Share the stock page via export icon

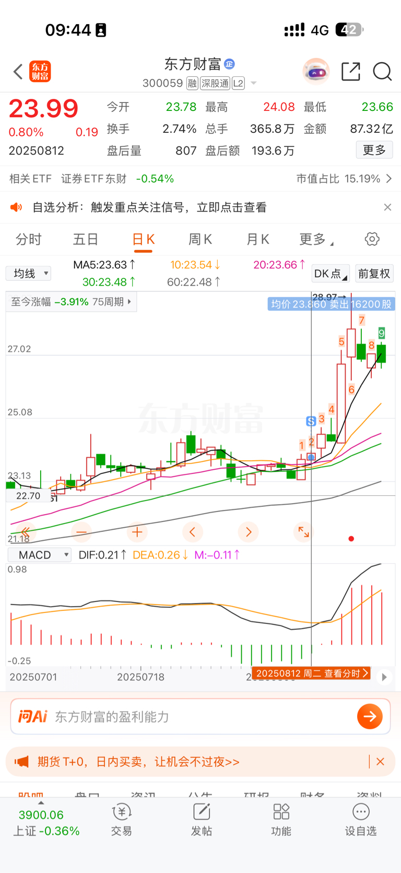pos(351,71)
